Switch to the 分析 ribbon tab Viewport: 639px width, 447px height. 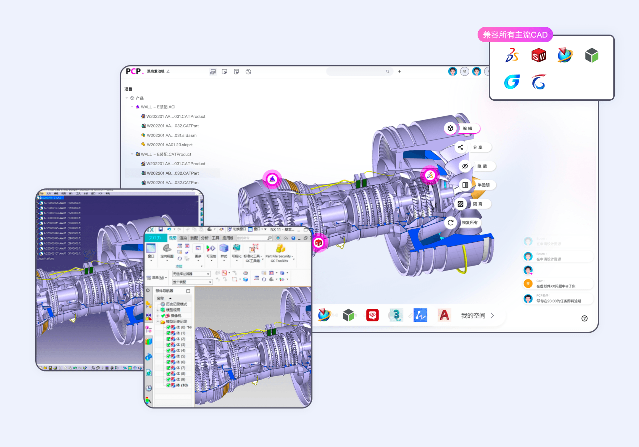tap(204, 238)
